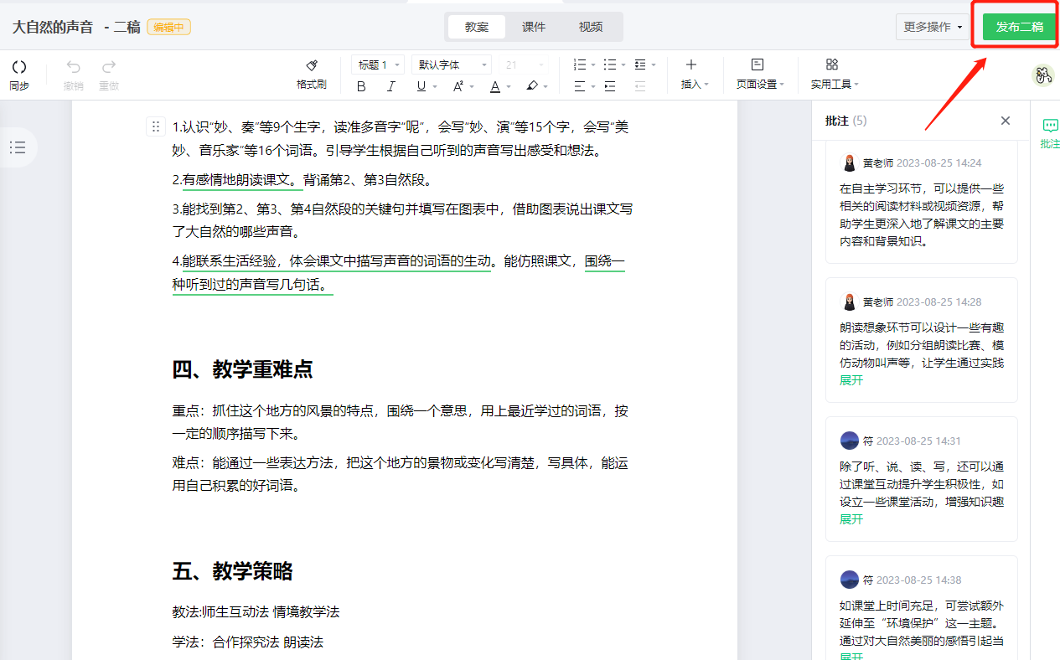
Task: Click the line 学法：合作探究法 朗读法
Action: (248, 642)
